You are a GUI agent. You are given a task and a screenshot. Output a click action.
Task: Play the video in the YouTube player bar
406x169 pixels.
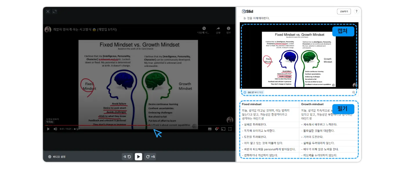48,129
